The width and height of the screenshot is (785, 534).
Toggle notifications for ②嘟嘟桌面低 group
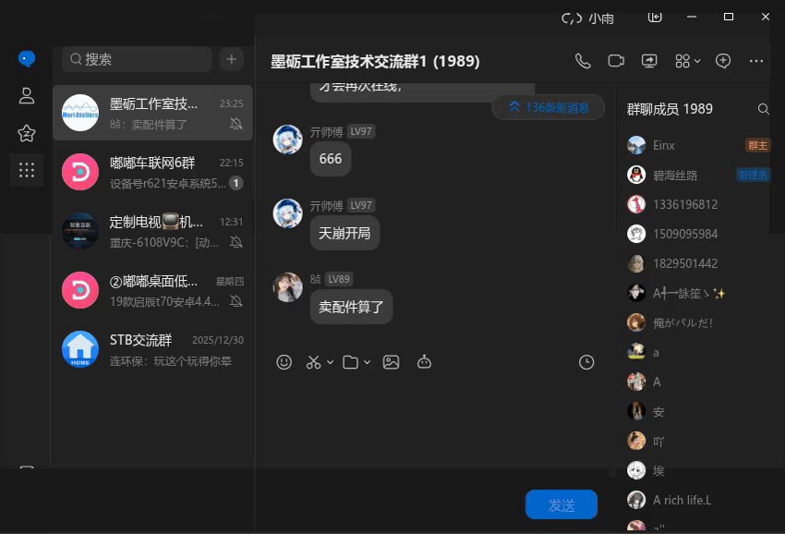tap(238, 299)
